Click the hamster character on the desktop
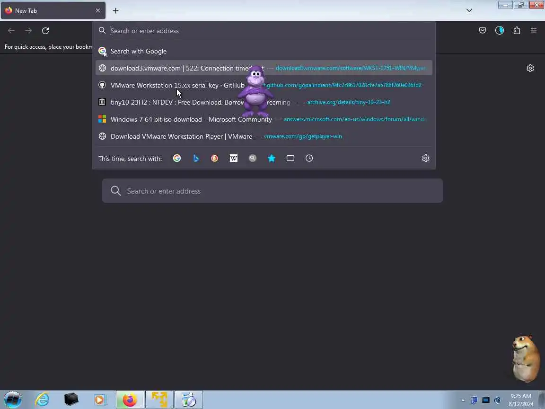Viewport: 545px width, 409px height. click(526, 359)
